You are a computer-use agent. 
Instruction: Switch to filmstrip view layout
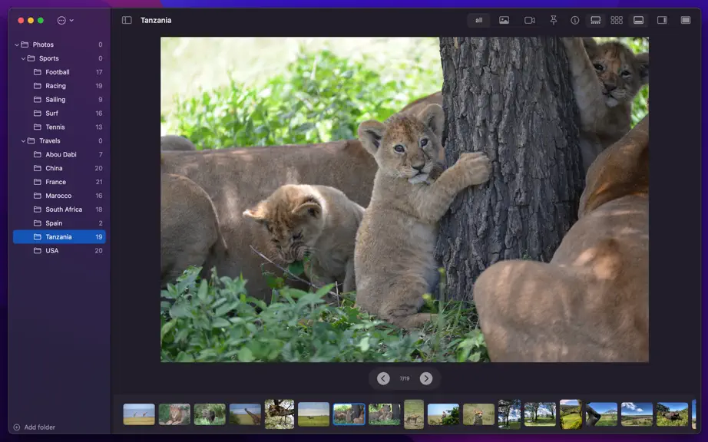[596, 20]
